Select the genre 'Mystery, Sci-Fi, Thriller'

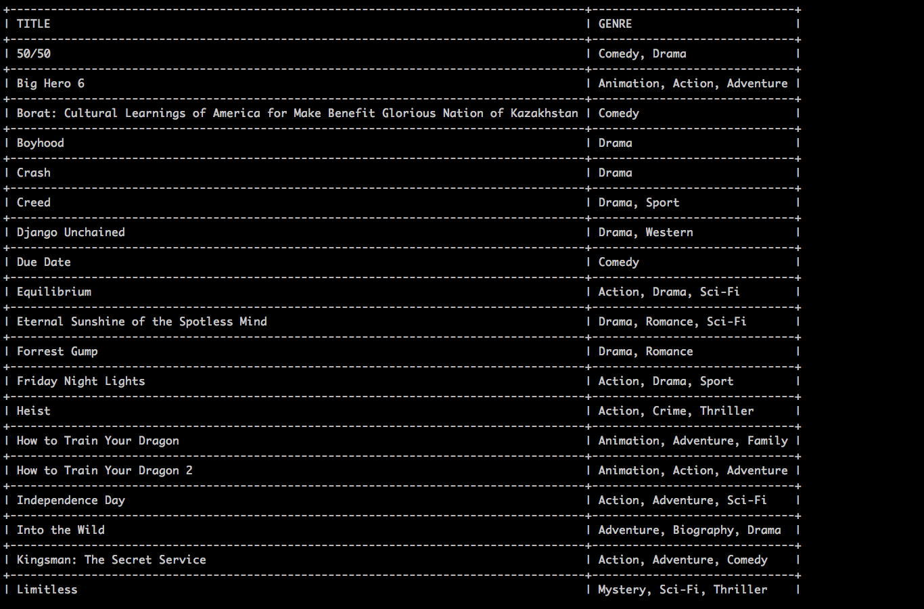[683, 589]
